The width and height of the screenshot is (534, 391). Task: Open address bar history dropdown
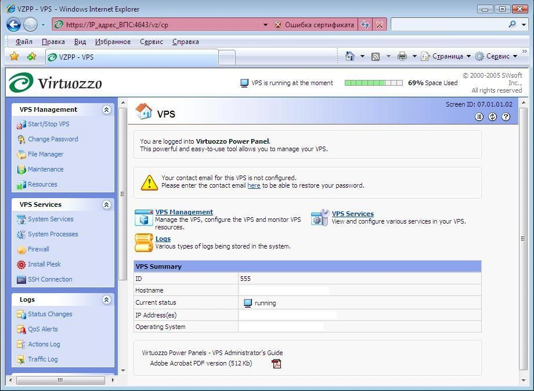coord(265,24)
